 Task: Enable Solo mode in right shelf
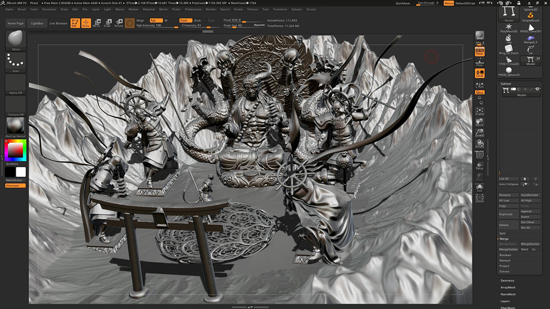(x=479, y=188)
